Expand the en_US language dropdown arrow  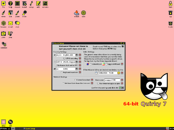[76, 55]
